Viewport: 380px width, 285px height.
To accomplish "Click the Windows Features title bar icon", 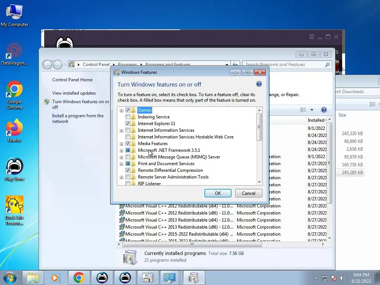I will click(x=117, y=72).
